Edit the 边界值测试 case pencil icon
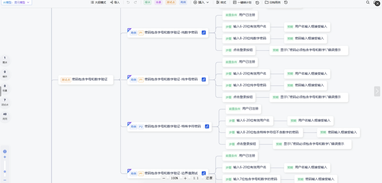Viewport: 382px width, 183px height. tap(204, 173)
